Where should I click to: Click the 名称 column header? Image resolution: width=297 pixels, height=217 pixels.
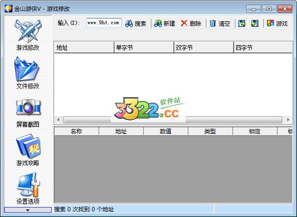[x=77, y=131]
